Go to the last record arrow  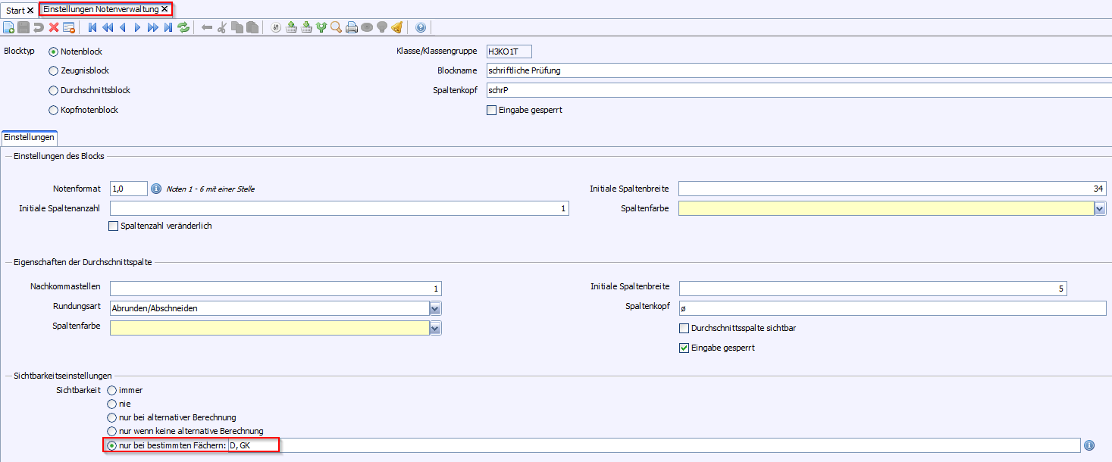pos(168,27)
